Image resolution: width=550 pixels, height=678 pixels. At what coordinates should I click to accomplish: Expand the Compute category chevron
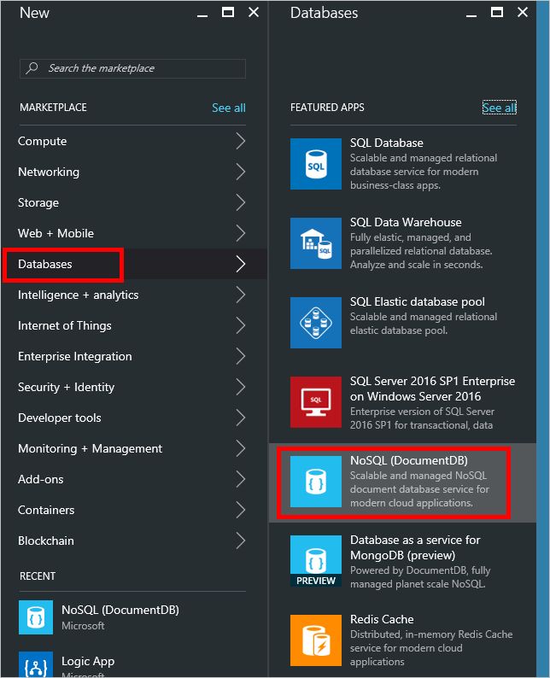(x=241, y=141)
